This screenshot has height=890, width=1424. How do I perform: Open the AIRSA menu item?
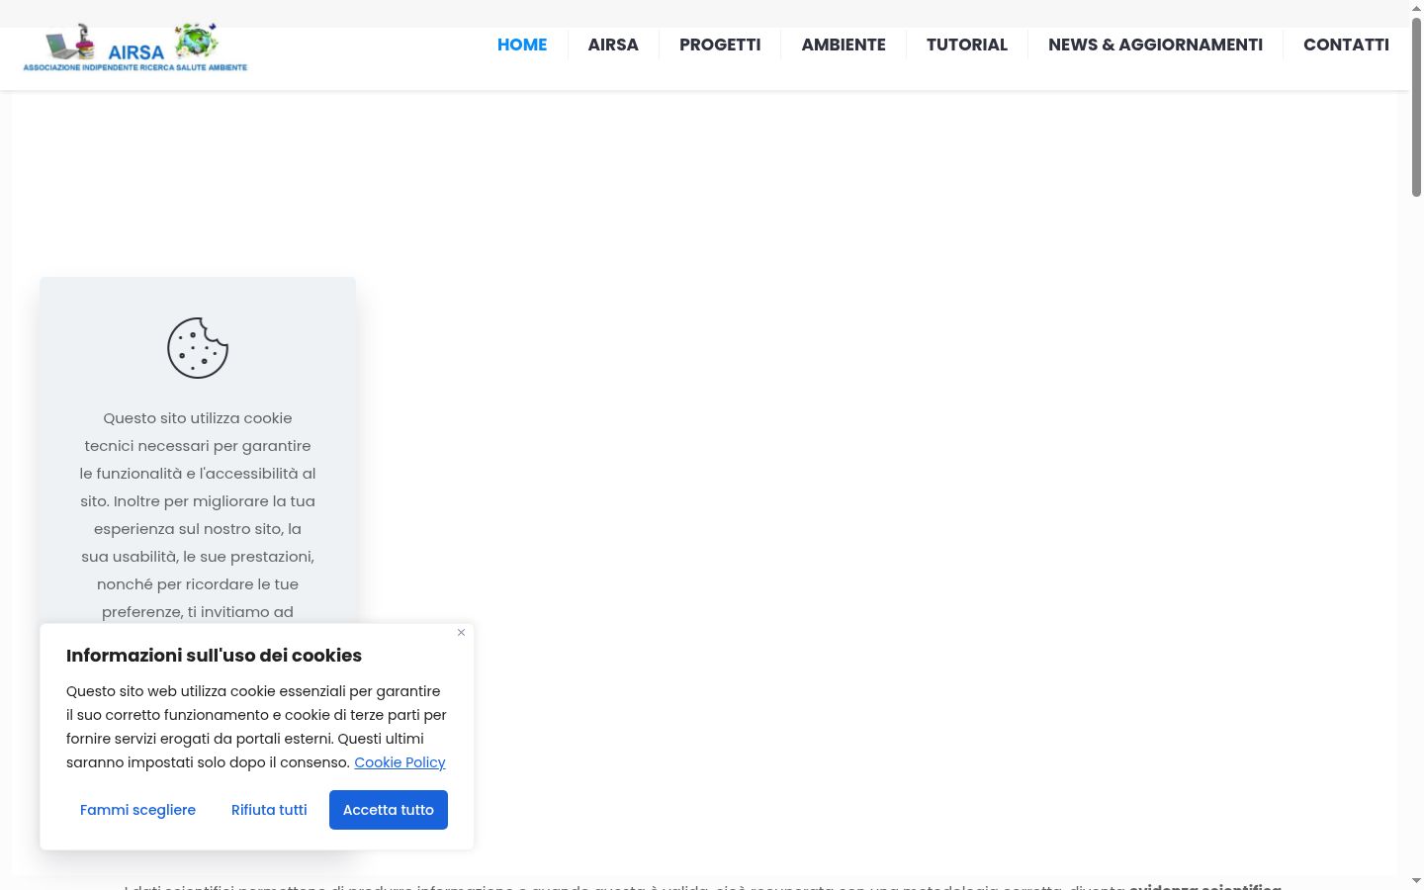[x=613, y=44]
